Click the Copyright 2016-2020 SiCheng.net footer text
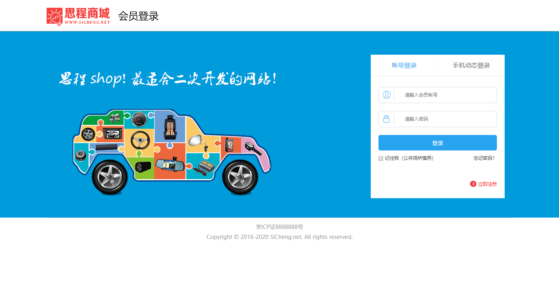This screenshot has width=559, height=306. point(279,237)
